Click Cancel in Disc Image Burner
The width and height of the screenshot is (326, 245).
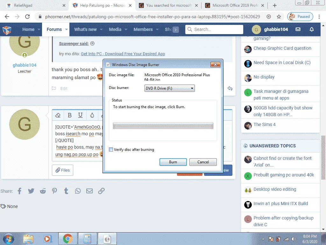pyautogui.click(x=203, y=162)
